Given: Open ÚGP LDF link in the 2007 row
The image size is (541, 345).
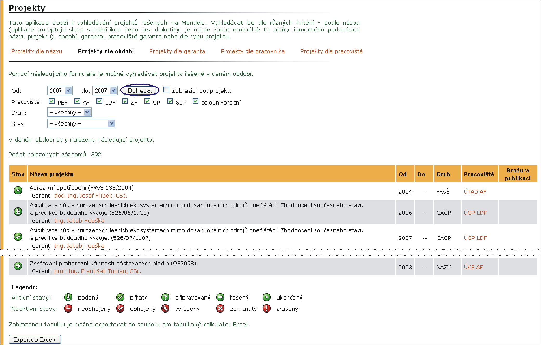Looking at the screenshot, I should tap(475, 238).
